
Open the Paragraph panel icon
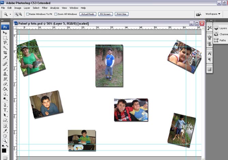(209, 60)
